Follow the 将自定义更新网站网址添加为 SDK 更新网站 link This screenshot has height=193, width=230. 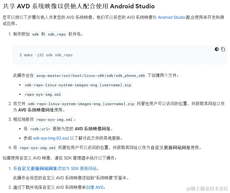(55, 169)
